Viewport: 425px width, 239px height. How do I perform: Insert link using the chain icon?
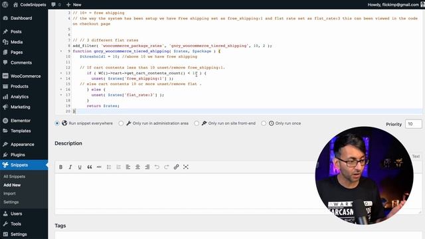pos(176,167)
